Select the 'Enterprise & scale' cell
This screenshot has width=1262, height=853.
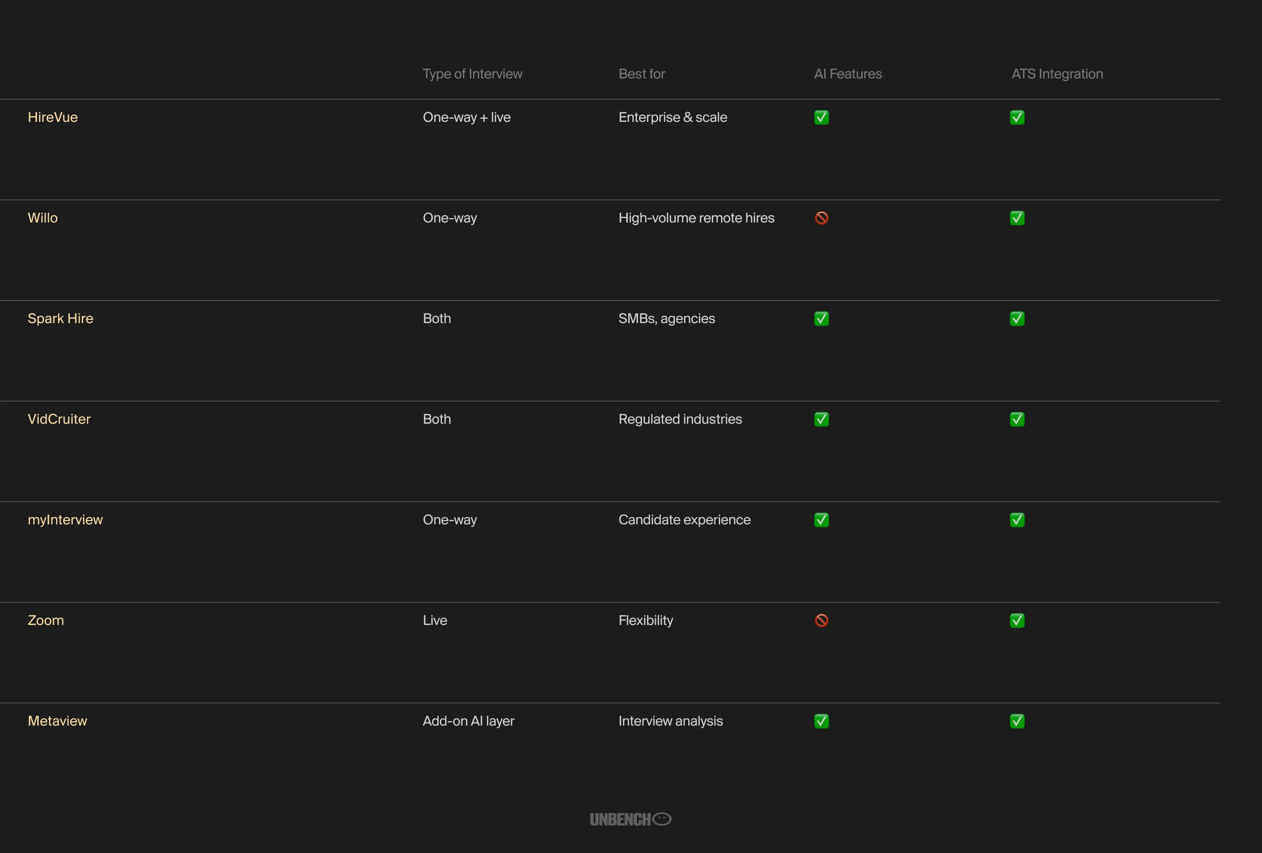[672, 117]
